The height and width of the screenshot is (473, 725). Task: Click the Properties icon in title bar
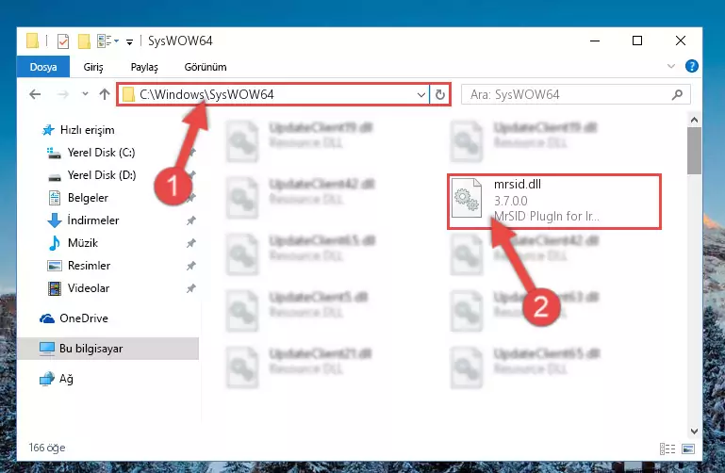63,41
